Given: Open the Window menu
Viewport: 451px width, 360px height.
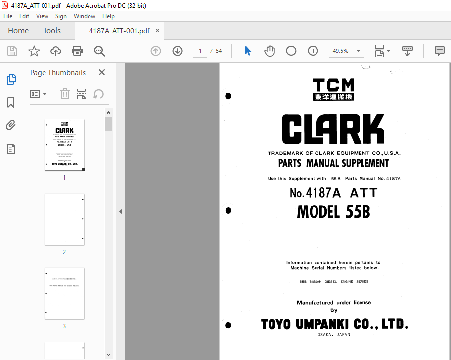Looking at the screenshot, I should tap(85, 16).
